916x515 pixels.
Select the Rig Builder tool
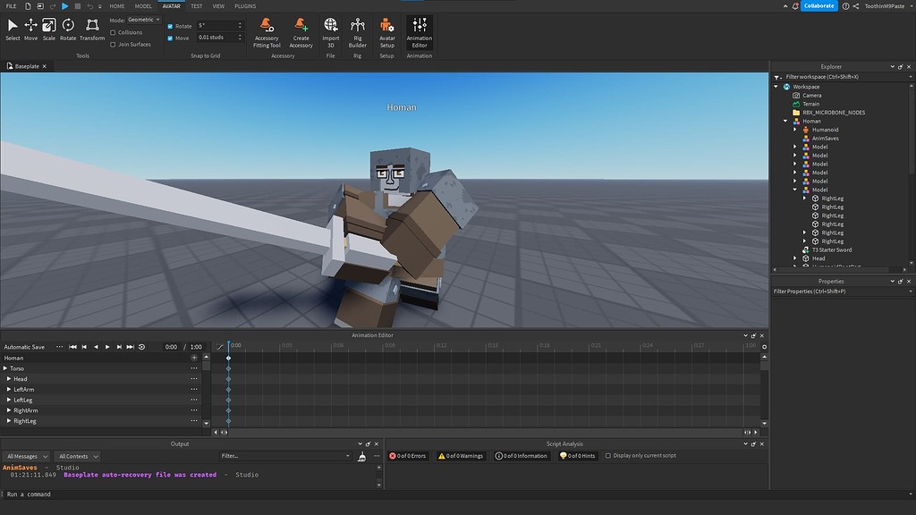tap(357, 31)
